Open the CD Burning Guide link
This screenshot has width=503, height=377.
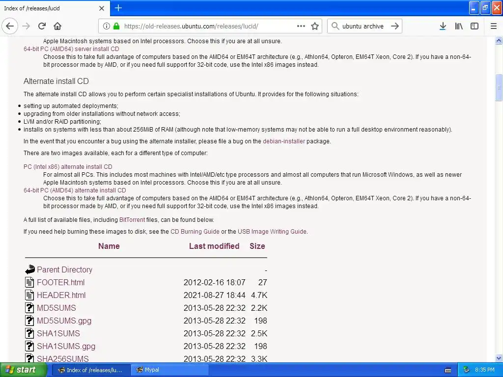click(195, 232)
